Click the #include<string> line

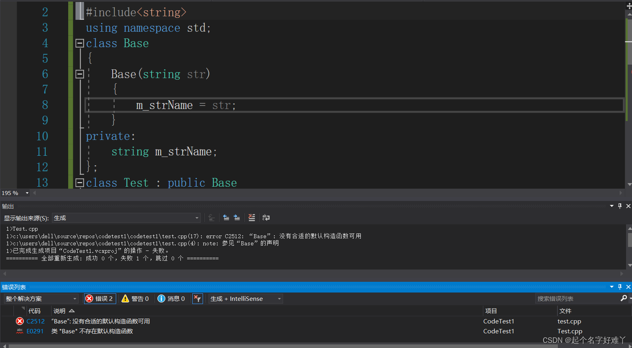pyautogui.click(x=136, y=12)
